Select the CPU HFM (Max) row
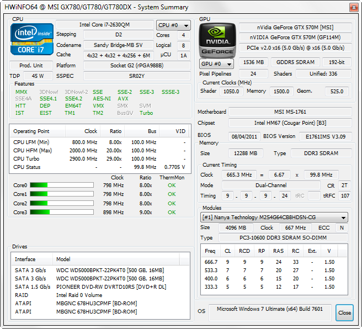362x329 pixels. pos(100,151)
